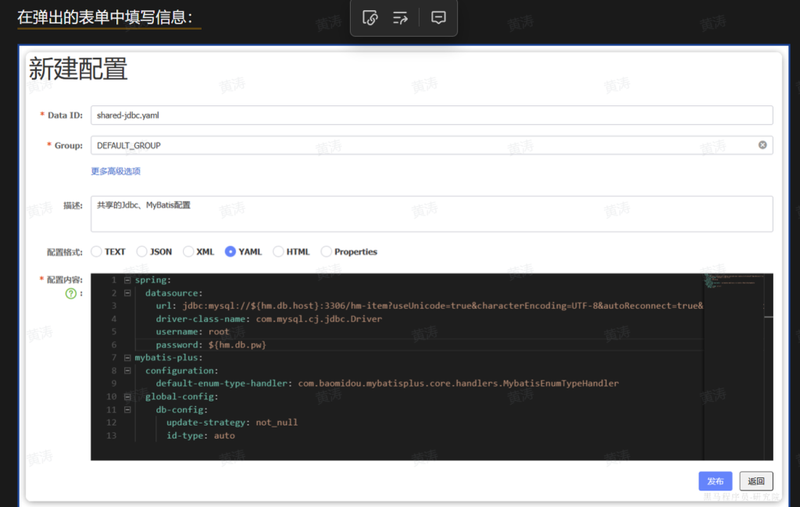Select the TEXT format radio button
800x507 pixels.
[x=96, y=252]
